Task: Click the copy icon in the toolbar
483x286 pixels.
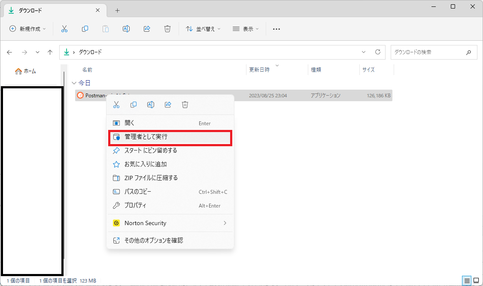Action: (x=85, y=29)
